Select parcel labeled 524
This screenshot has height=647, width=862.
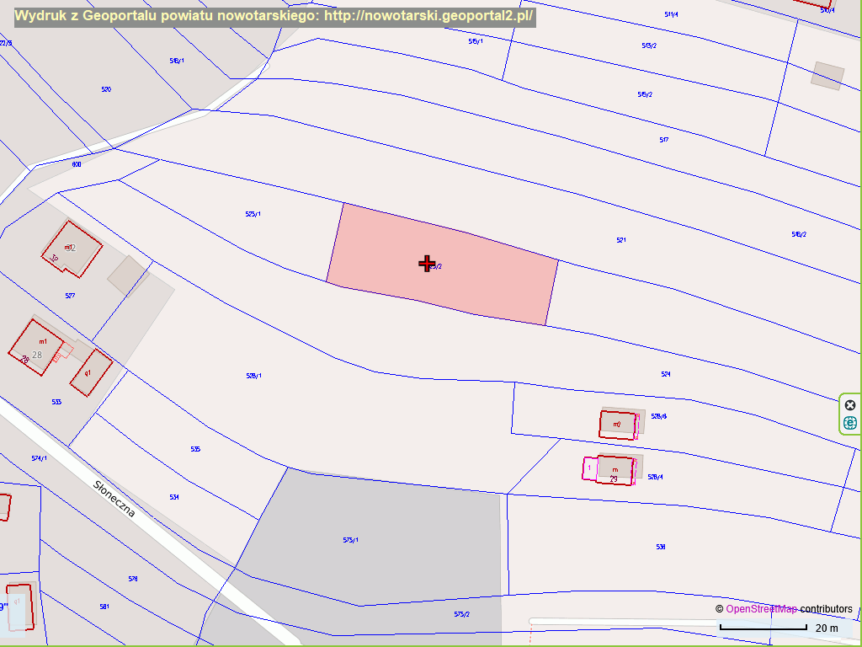click(666, 373)
